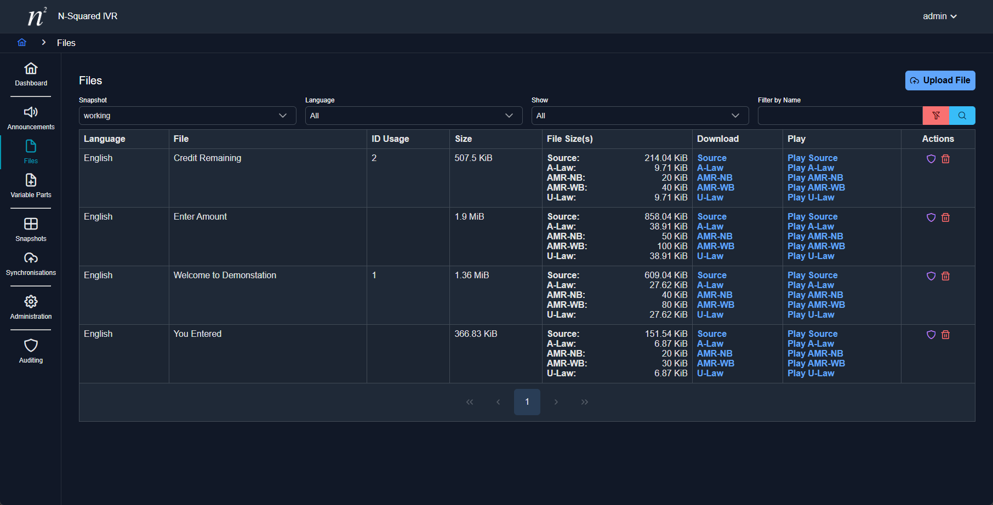The image size is (993, 505).
Task: Play AMR-WB for Credit Remaining
Action: 816,188
